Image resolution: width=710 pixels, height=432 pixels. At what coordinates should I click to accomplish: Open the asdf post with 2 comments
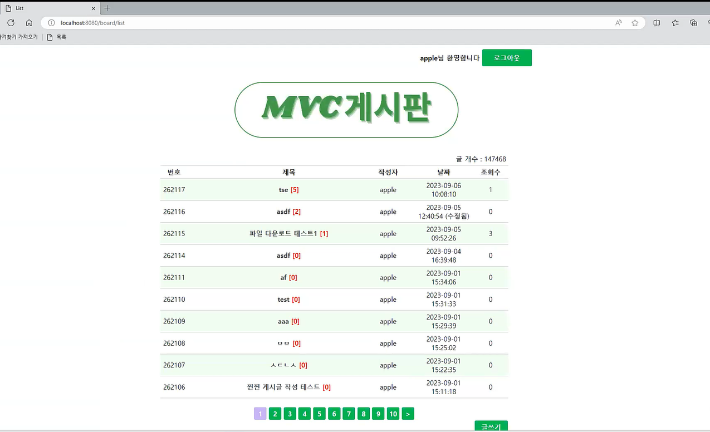[288, 212]
